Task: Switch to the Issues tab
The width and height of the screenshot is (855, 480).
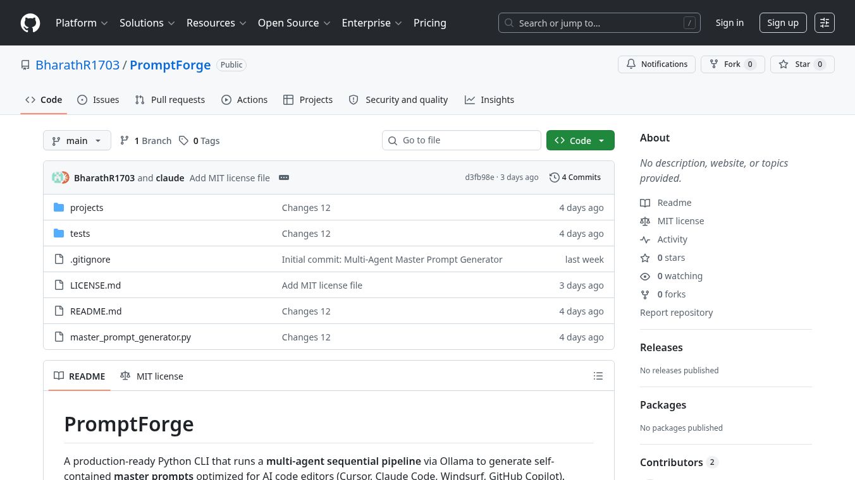Action: point(98,100)
